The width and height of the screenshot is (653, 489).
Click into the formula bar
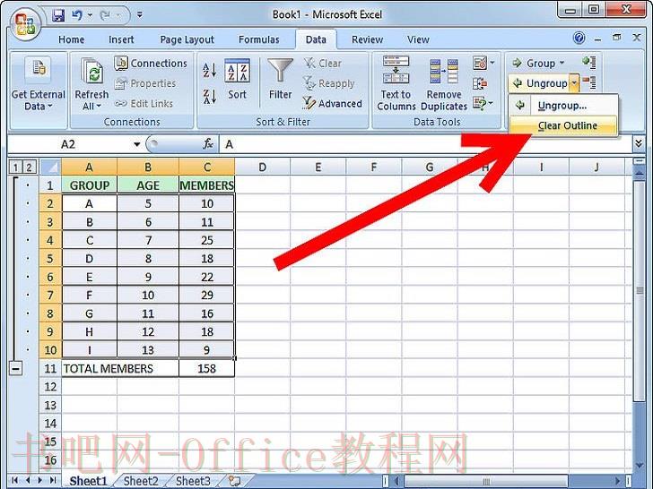click(425, 144)
